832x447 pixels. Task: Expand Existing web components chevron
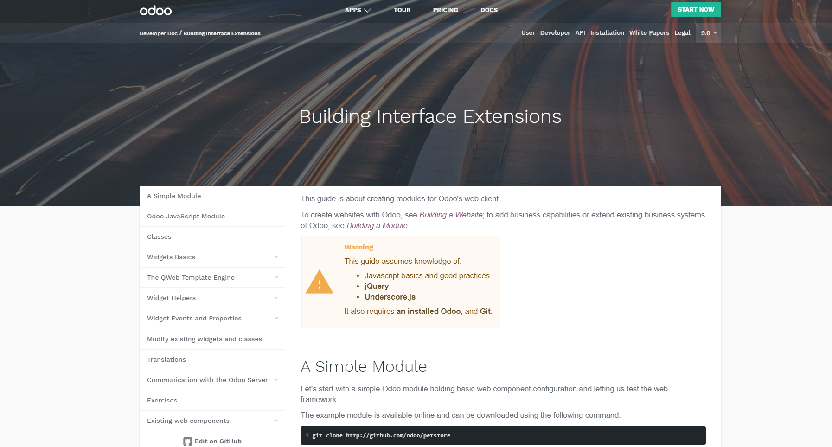276,421
